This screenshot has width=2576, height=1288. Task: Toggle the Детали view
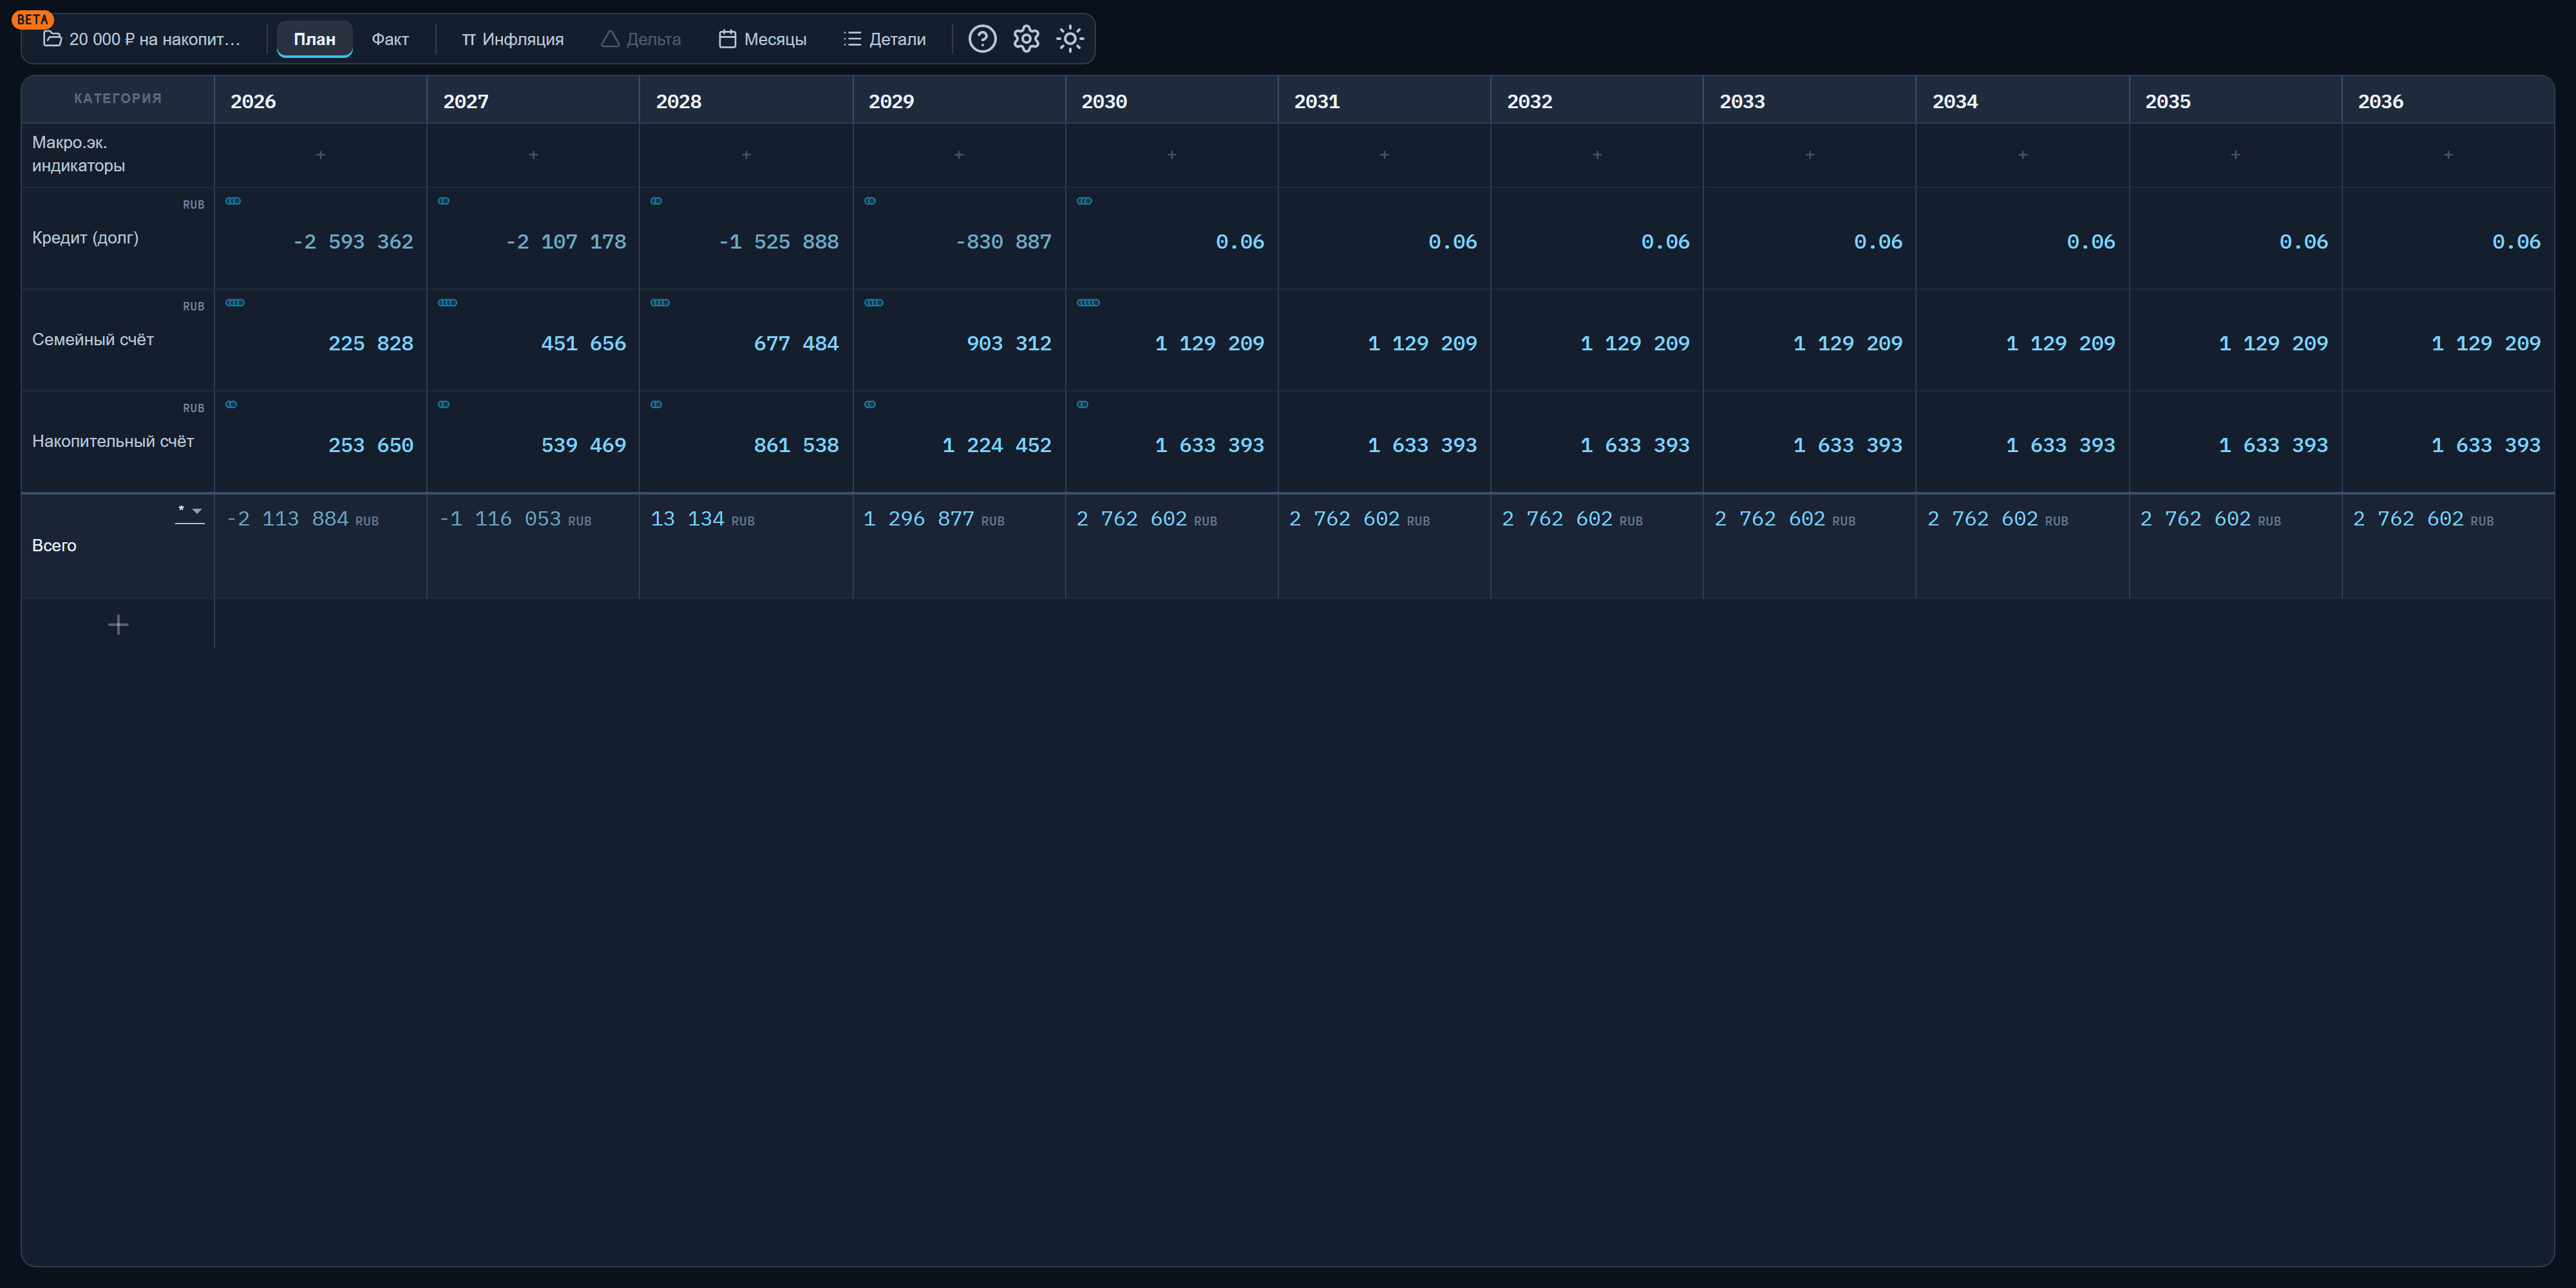(x=884, y=39)
